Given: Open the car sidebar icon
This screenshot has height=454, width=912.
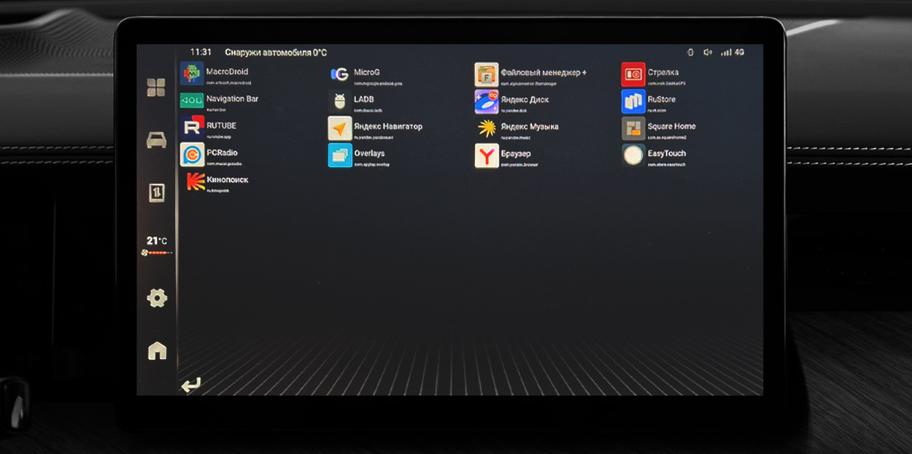Looking at the screenshot, I should click(156, 140).
